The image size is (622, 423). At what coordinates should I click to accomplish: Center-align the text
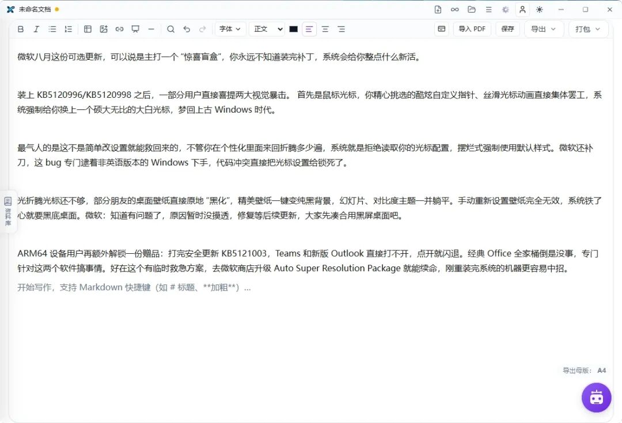325,29
